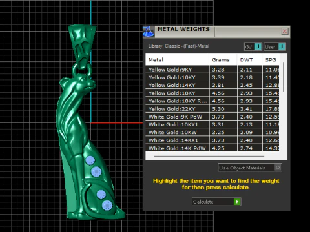Click the Metal column header
Screen dimensions: 310x232
coord(177,60)
